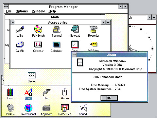Minimize the Accessories window with down arrow
Viewport: 157px width, 118px height.
pyautogui.click(x=103, y=22)
